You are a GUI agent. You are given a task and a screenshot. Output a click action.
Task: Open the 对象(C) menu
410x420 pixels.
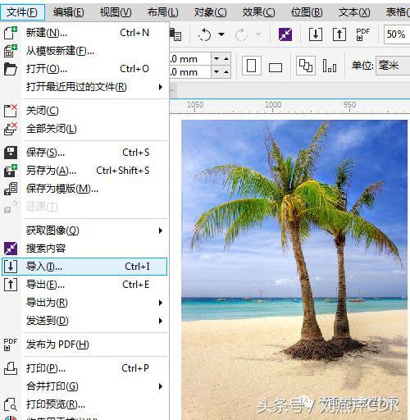[x=211, y=12]
